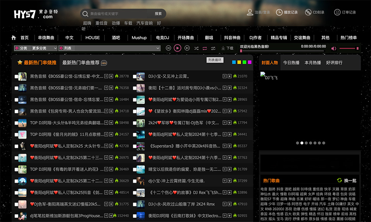
Task: Click the search magnifier icon
Action: (85, 14)
